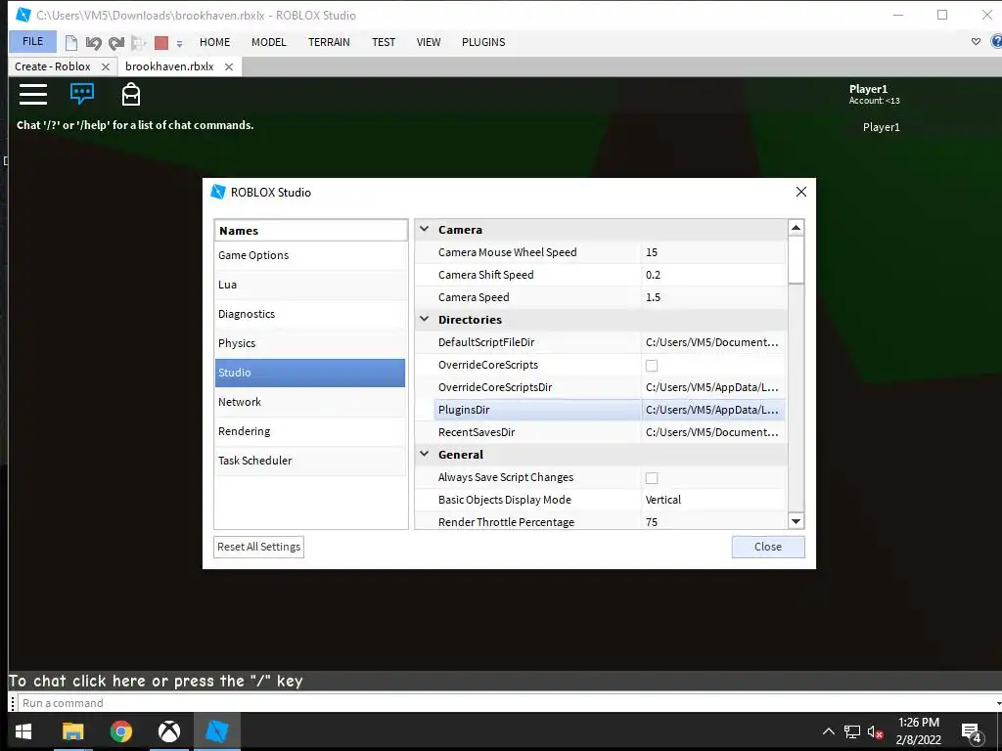Viewport: 1002px width, 751px height.
Task: Click the Reset All Settings button
Action: [x=258, y=547]
